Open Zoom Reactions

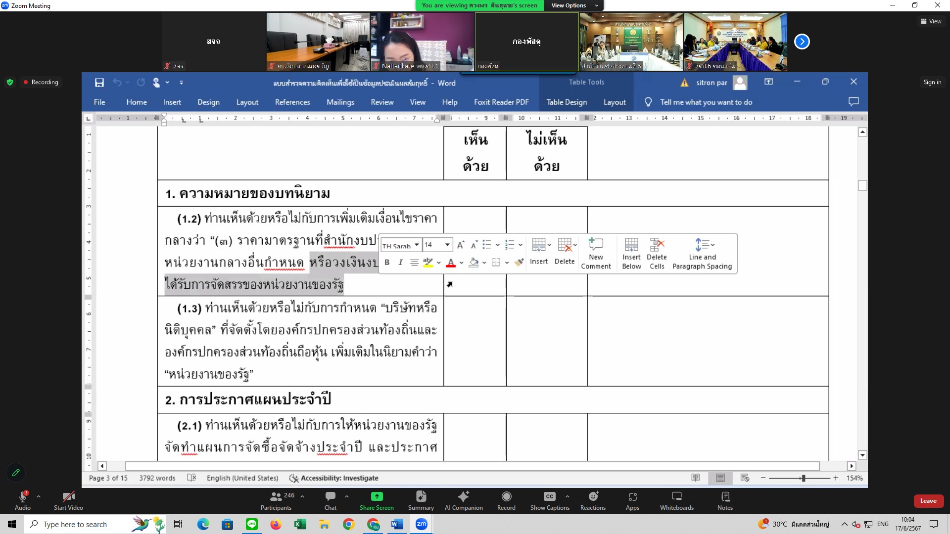[593, 500]
